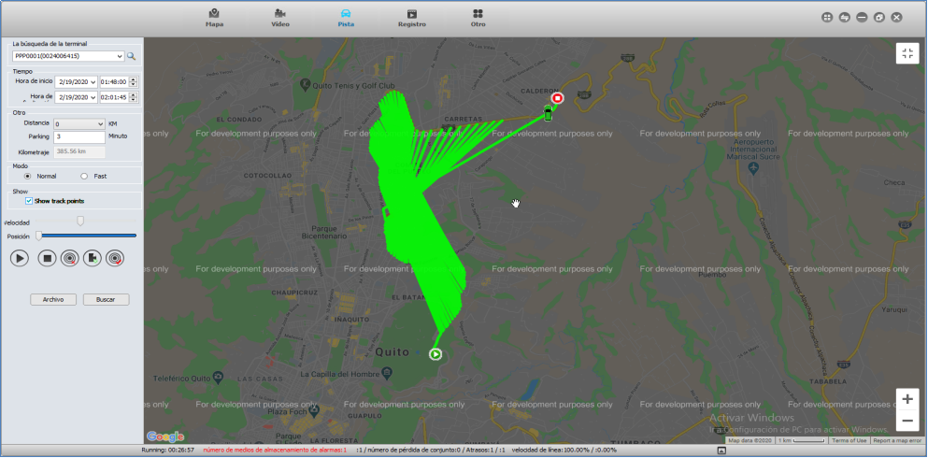The image size is (928, 458).
Task: Click the terminal search magnifier icon
Action: [x=132, y=56]
